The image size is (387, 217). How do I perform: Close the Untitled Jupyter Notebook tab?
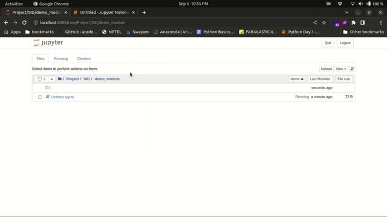pos(133,12)
